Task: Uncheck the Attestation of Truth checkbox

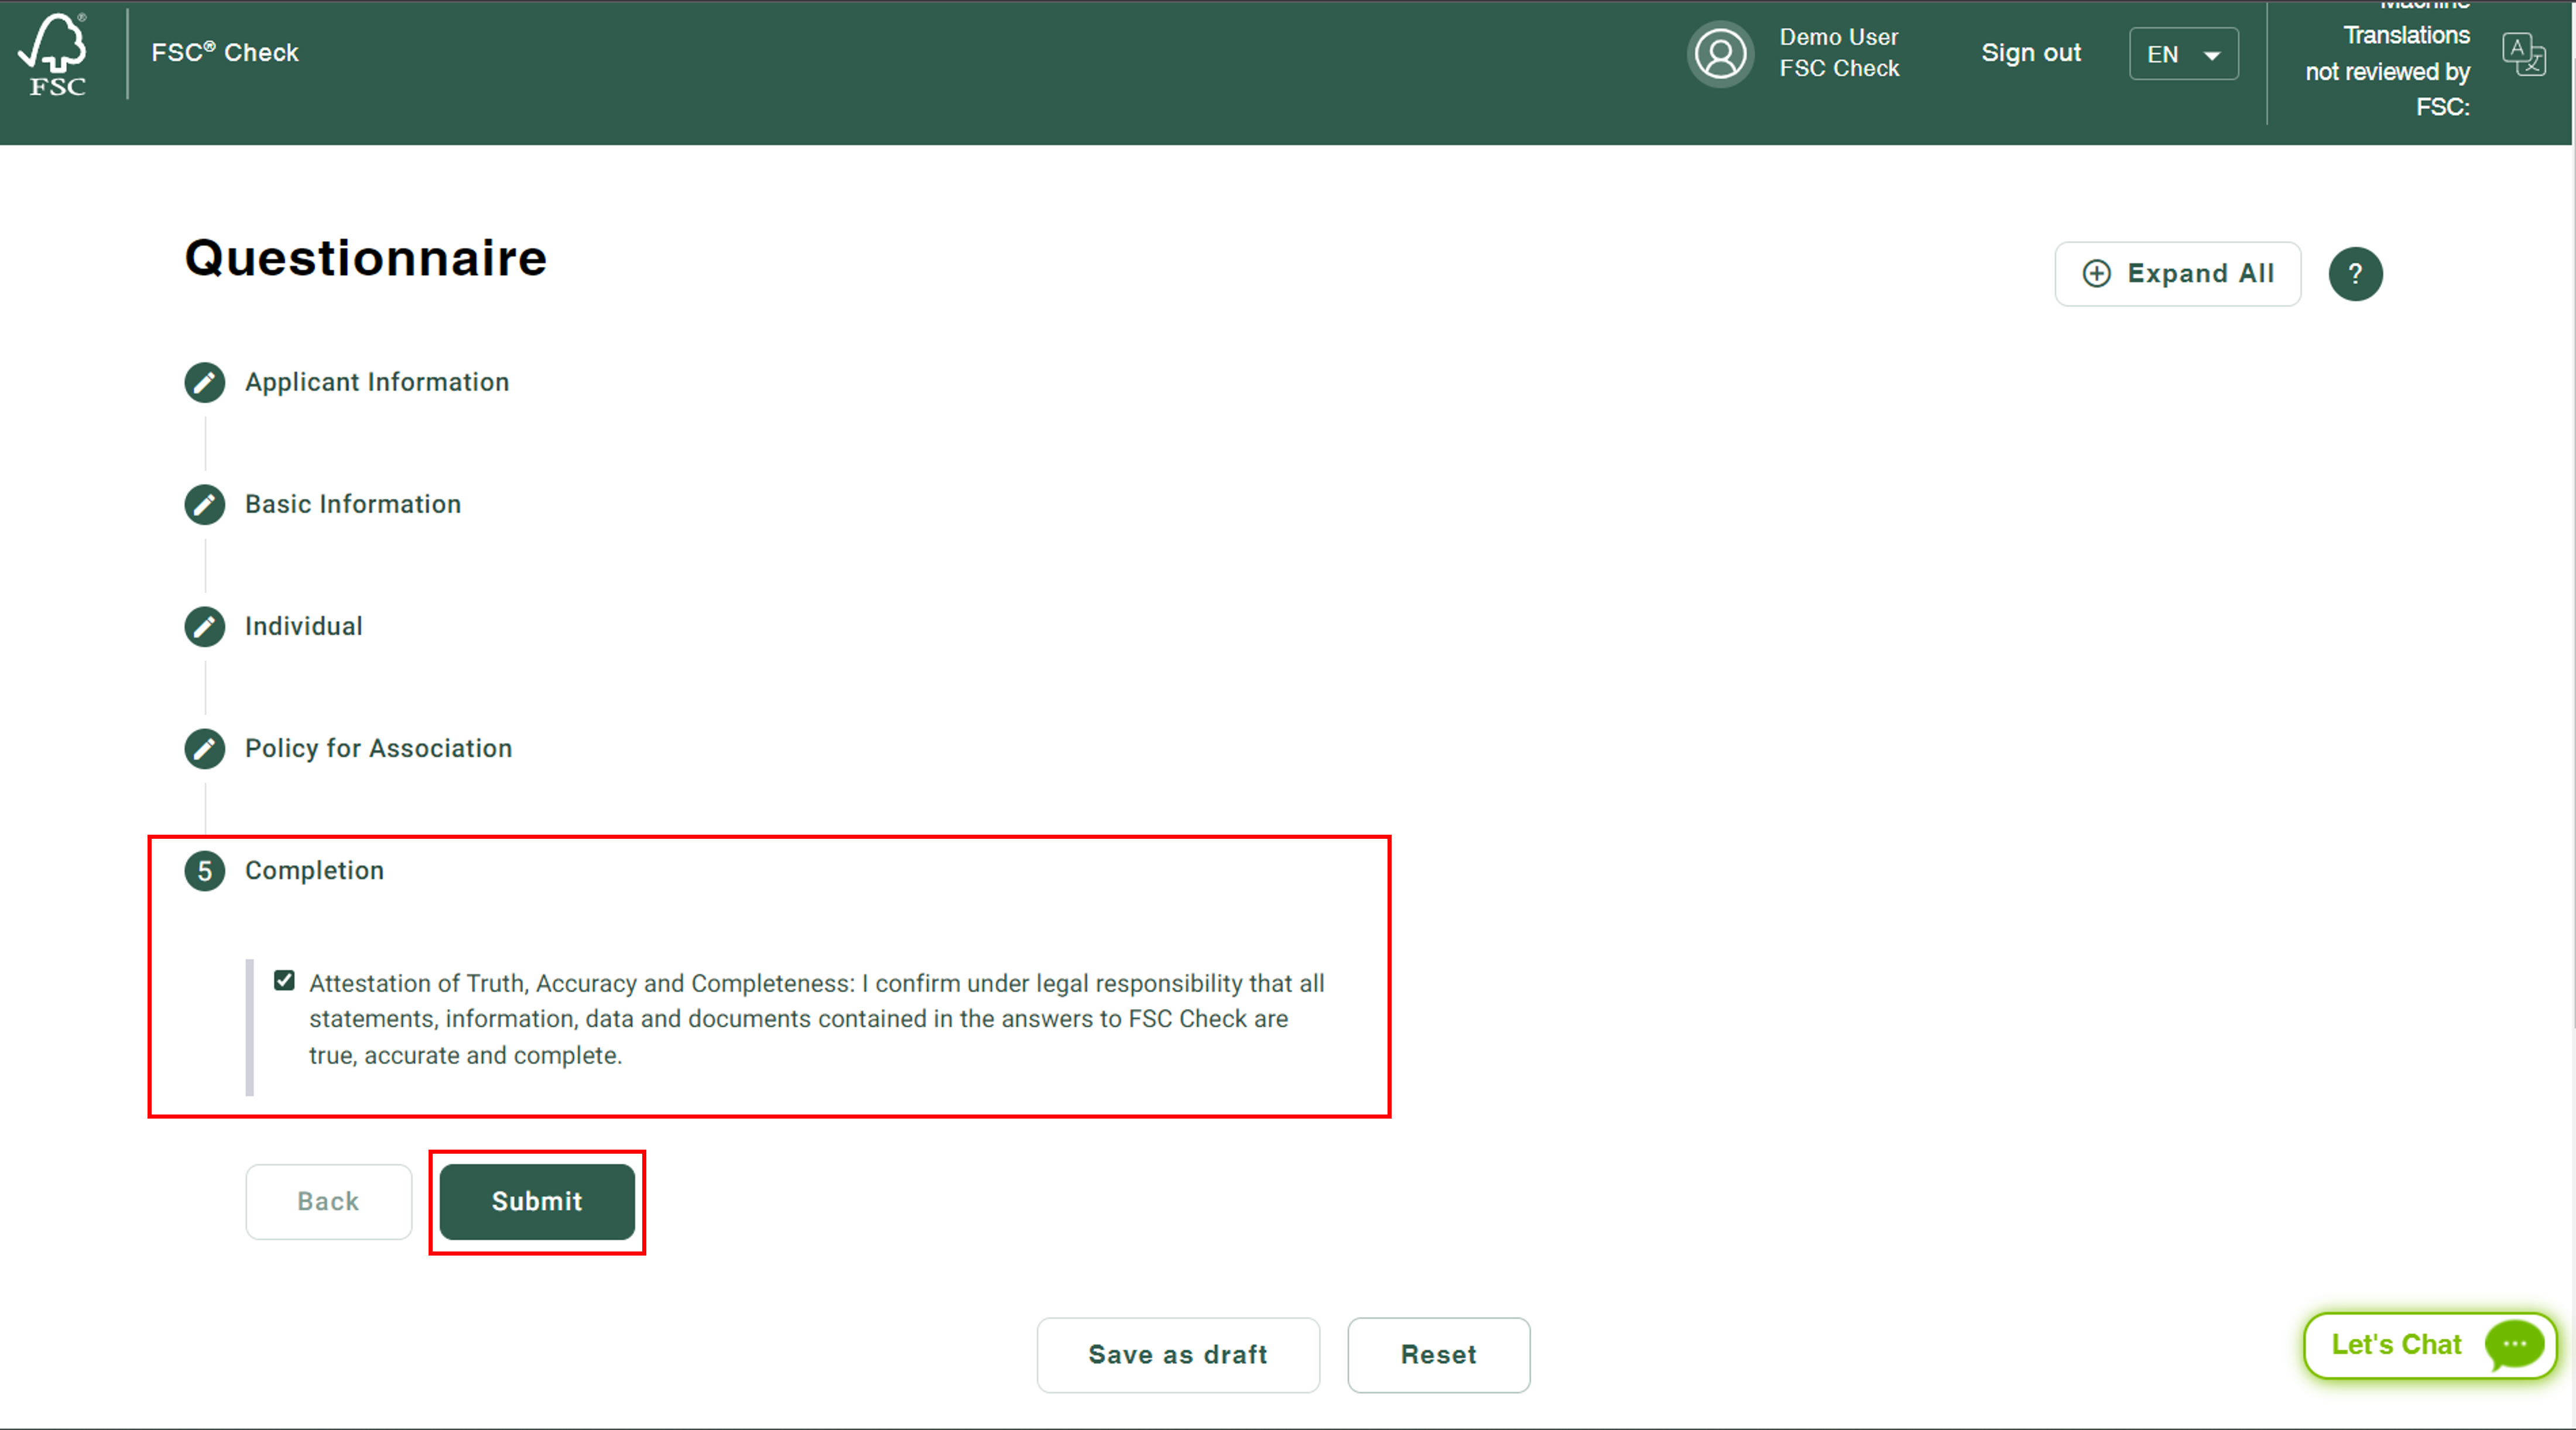Action: click(284, 980)
